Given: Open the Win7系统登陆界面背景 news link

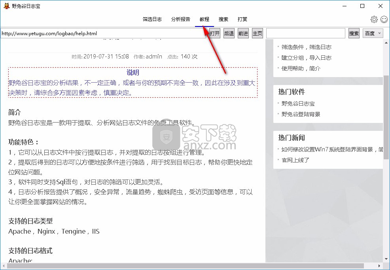Looking at the screenshot, I should point(332,149).
